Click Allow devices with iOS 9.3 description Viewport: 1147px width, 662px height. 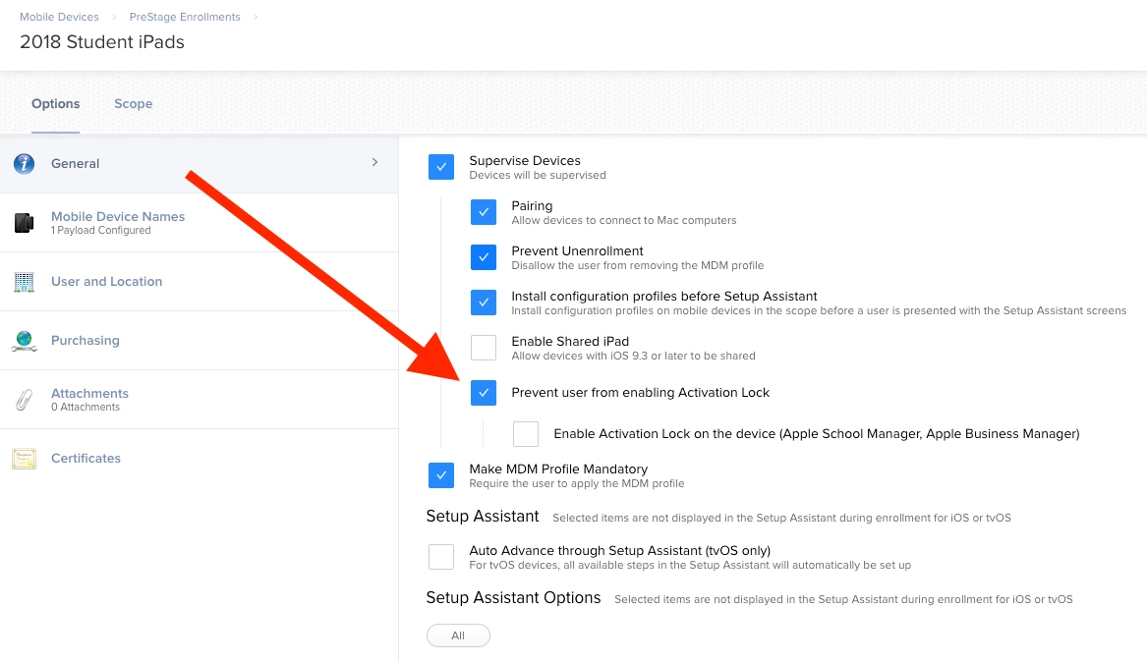coord(634,356)
